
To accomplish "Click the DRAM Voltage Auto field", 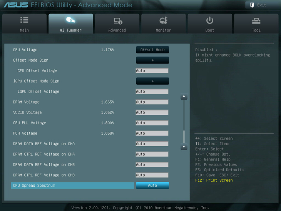I will pyautogui.click(x=152, y=102).
